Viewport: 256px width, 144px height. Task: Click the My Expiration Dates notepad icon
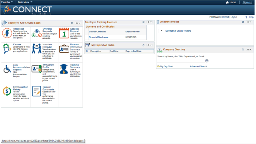point(88,45)
